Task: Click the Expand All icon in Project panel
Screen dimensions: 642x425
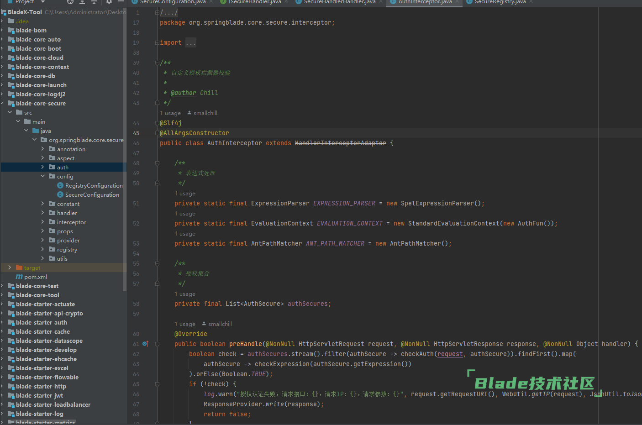Action: [x=82, y=2]
